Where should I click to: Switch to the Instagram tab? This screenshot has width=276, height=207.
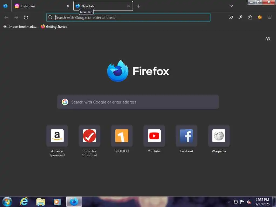click(x=42, y=6)
